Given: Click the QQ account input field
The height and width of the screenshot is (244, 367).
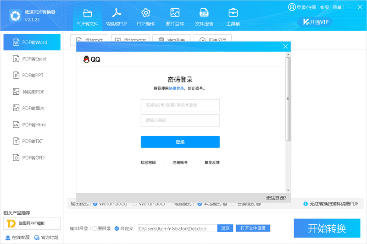Looking at the screenshot, I should coord(180,105).
